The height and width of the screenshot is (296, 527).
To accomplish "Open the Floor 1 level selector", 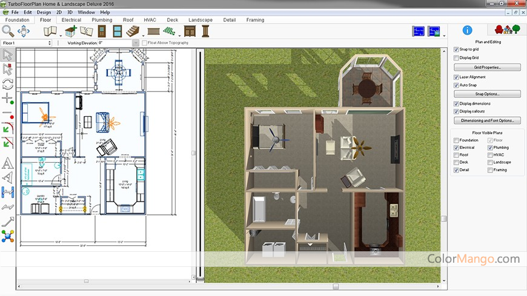I will tap(26, 43).
